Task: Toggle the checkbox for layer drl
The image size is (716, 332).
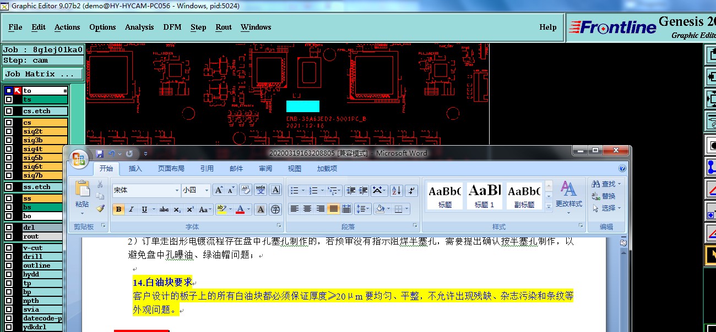Action: 9,228
